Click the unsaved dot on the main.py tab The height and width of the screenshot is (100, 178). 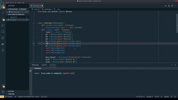[x=42, y=6]
